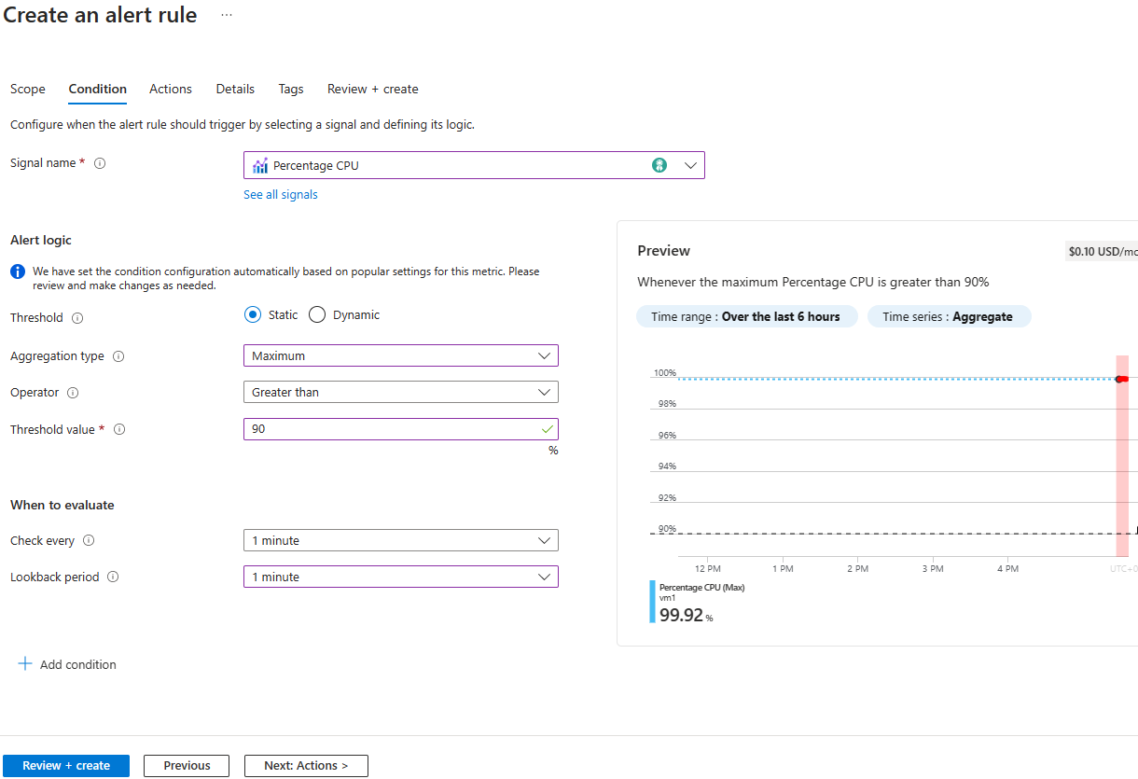Click the Preview heading text
Viewport: 1138px width, 779px height.
pyautogui.click(x=664, y=250)
